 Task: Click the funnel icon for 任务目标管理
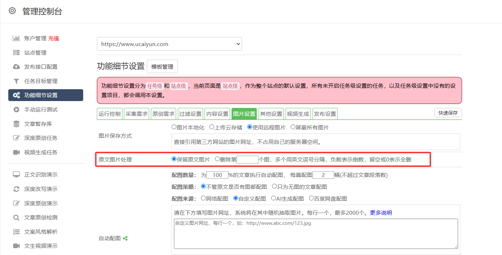coord(16,81)
